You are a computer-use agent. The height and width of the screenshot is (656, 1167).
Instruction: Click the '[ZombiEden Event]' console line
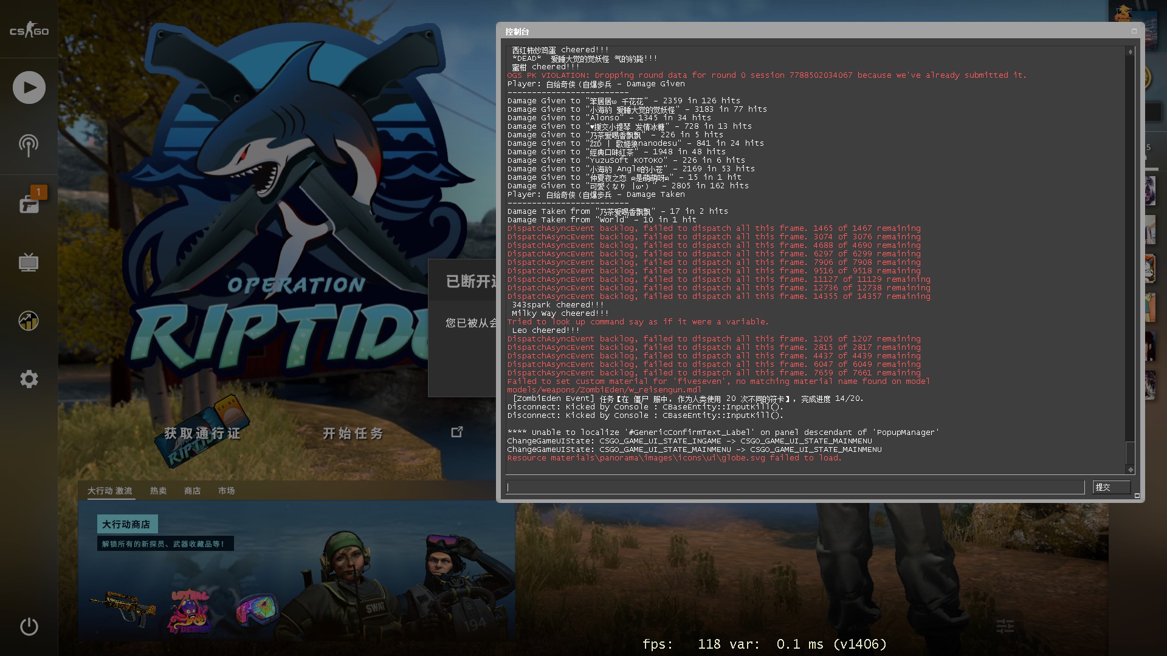pos(687,398)
